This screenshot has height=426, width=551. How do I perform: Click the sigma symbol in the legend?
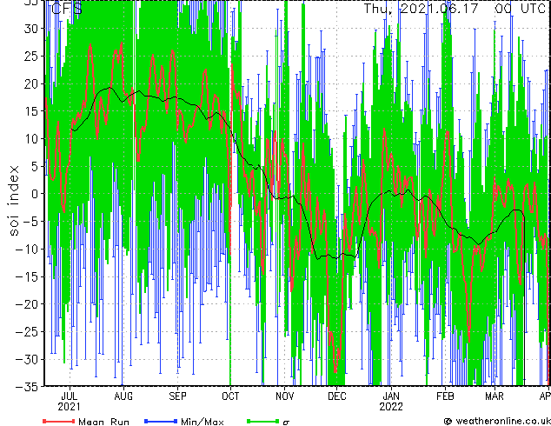[286, 423]
